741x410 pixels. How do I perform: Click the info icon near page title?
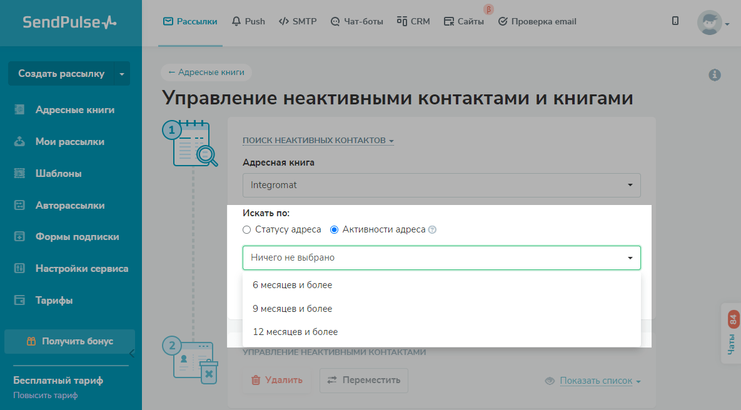715,75
